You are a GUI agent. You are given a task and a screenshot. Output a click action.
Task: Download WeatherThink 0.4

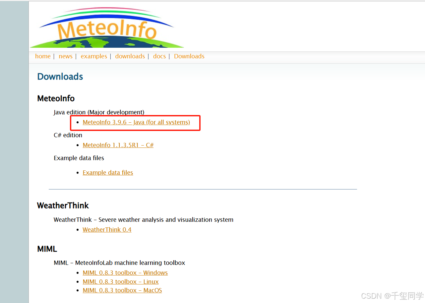107,230
